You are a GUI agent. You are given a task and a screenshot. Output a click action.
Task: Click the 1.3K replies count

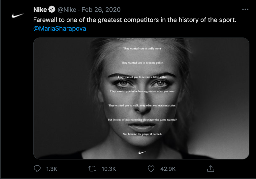pyautogui.click(x=52, y=169)
